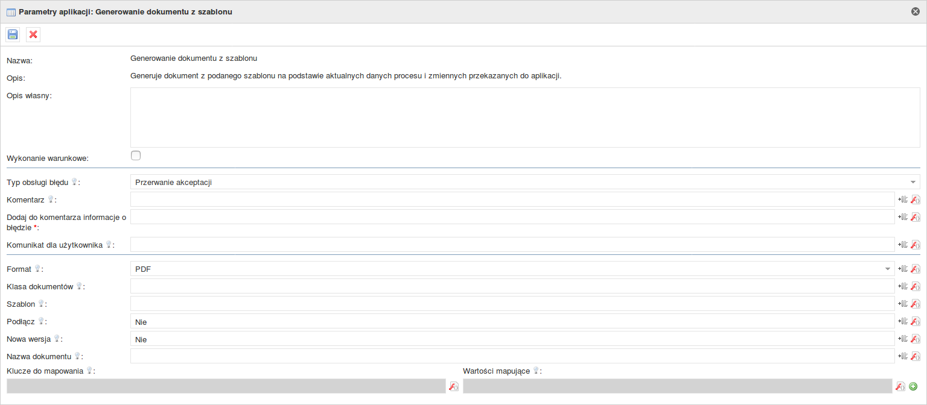Show the hint bulb for Nowa wersja
The width and height of the screenshot is (927, 405).
click(57, 338)
